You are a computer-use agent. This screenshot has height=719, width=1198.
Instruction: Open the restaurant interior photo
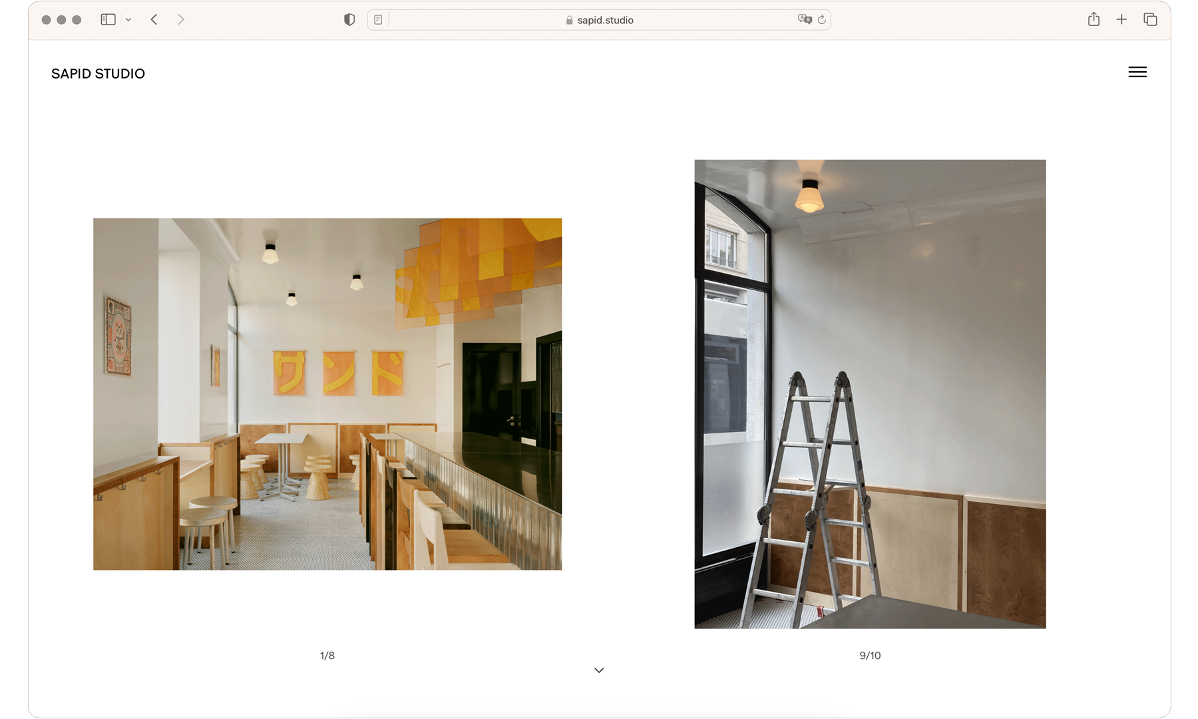point(327,394)
